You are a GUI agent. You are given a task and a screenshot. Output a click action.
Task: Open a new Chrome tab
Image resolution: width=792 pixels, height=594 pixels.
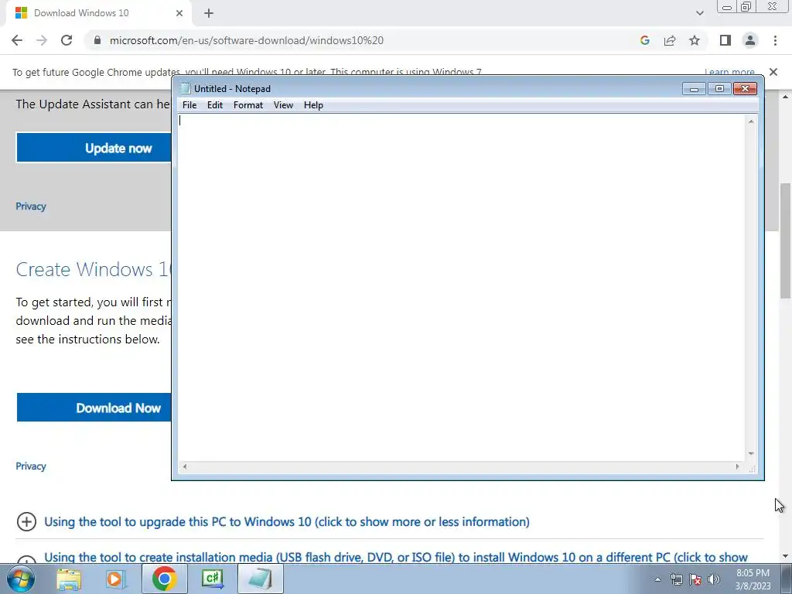pyautogui.click(x=209, y=13)
